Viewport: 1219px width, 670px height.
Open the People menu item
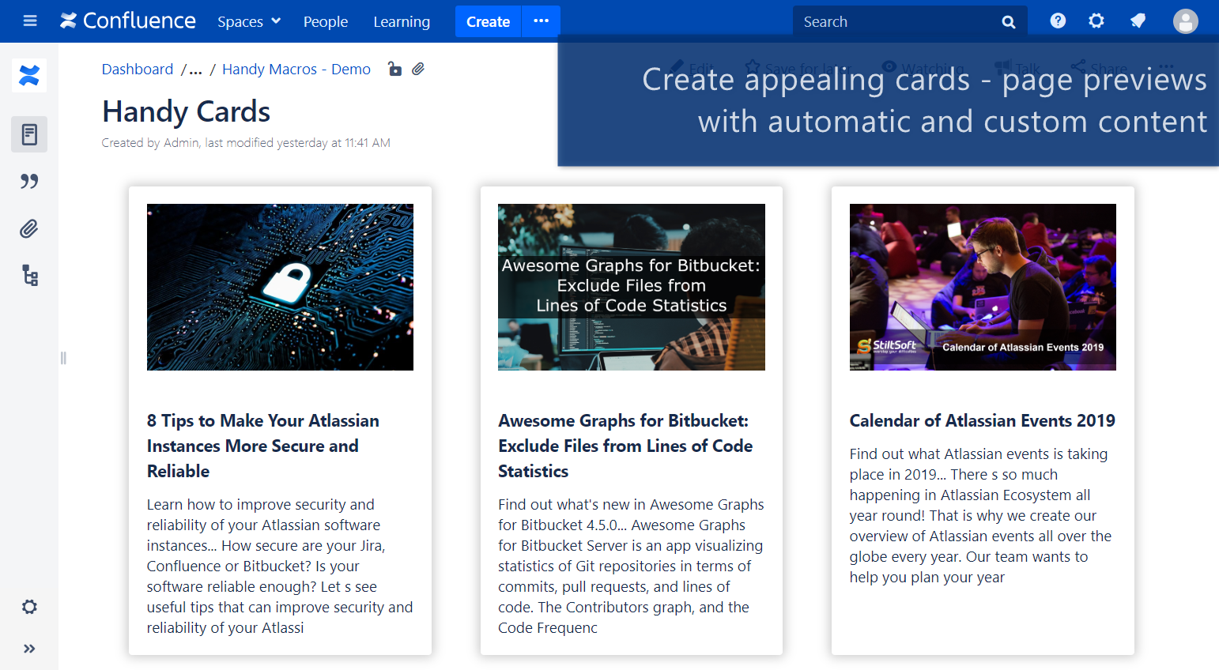[x=326, y=21]
